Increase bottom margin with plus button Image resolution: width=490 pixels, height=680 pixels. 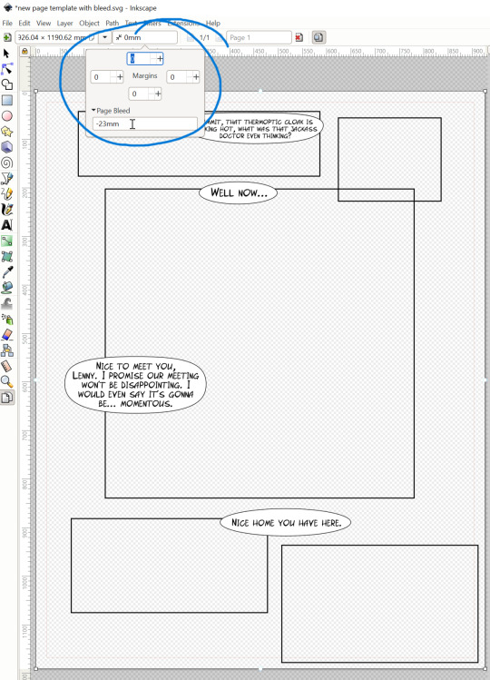pos(158,94)
